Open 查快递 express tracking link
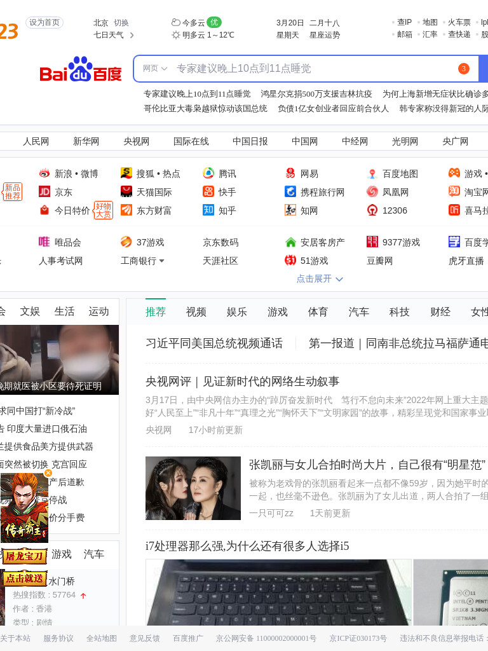488x651 pixels. click(x=459, y=34)
